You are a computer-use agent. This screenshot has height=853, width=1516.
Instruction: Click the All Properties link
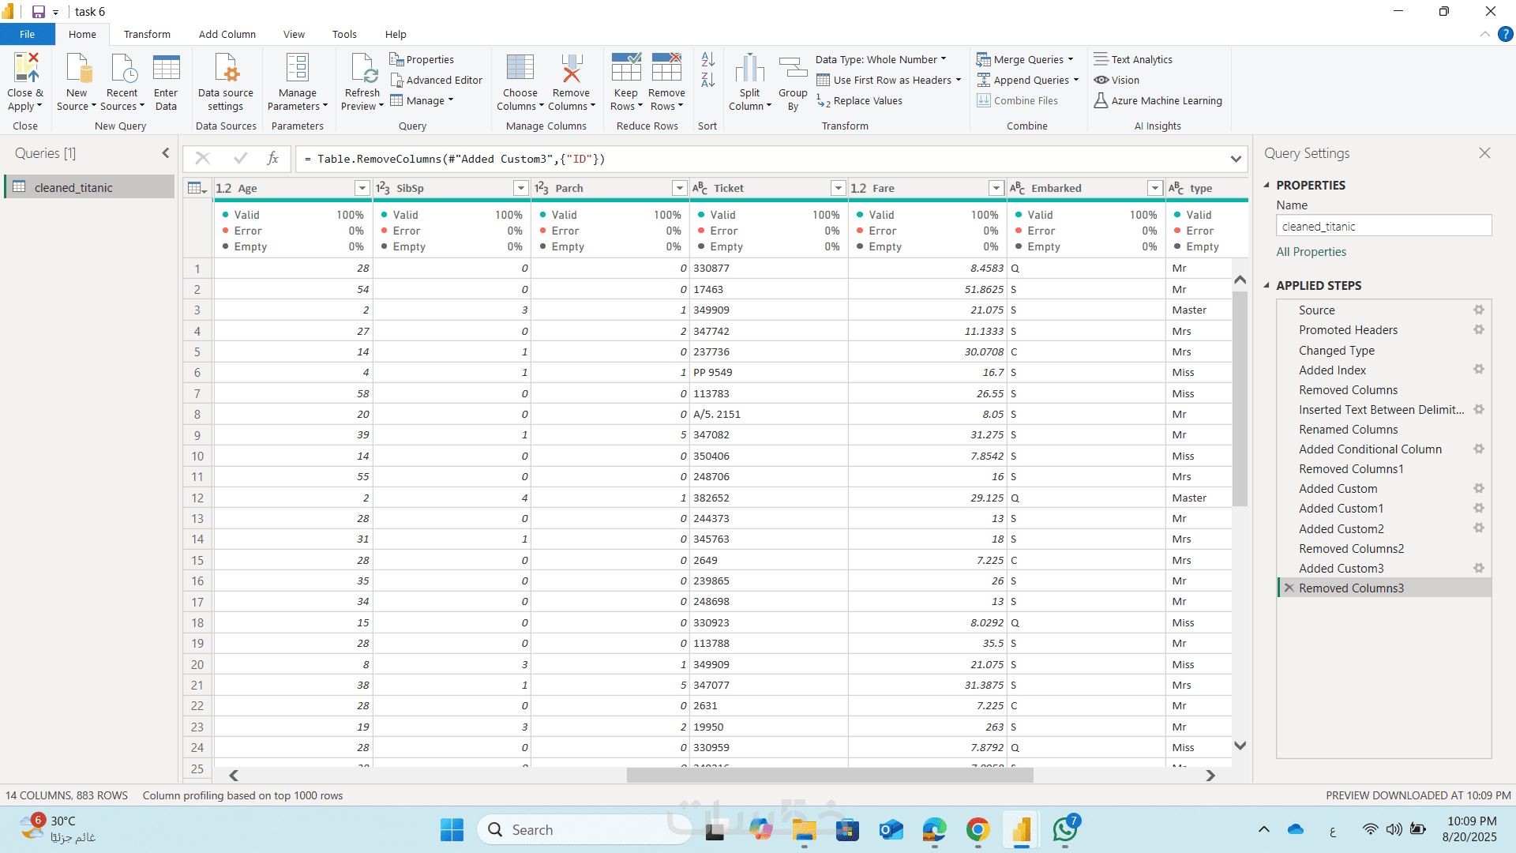(x=1311, y=252)
